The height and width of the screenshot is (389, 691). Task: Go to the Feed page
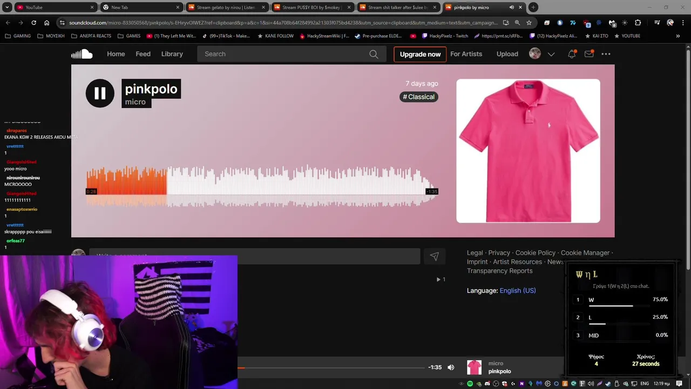click(143, 54)
